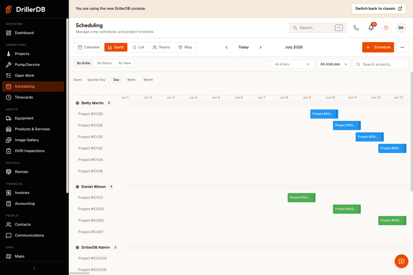Select the blue Project #10122 Gantt bar
This screenshot has width=413, height=275.
[392, 148]
